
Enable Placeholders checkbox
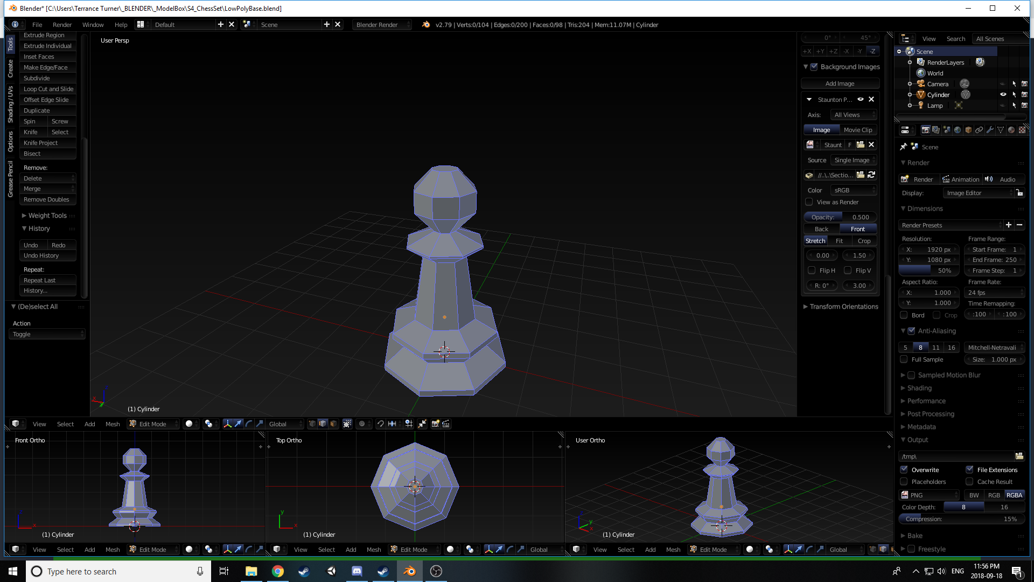904,482
